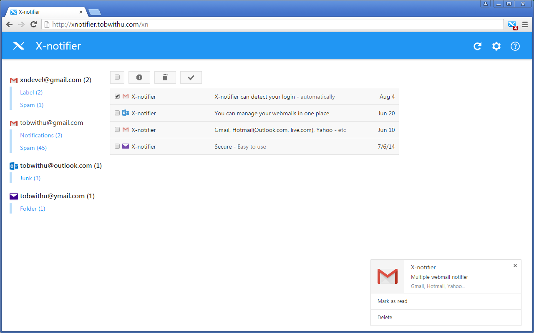Click the browser address bar

[x=167, y=24]
